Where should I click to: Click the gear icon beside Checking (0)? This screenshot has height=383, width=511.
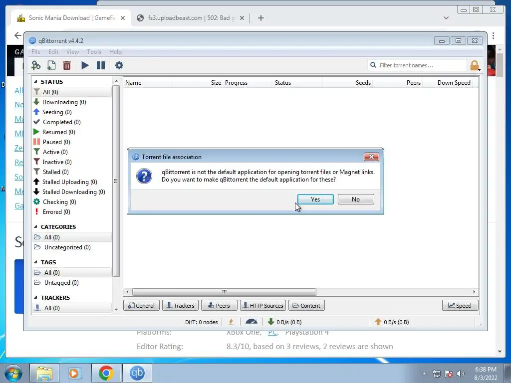tap(37, 201)
